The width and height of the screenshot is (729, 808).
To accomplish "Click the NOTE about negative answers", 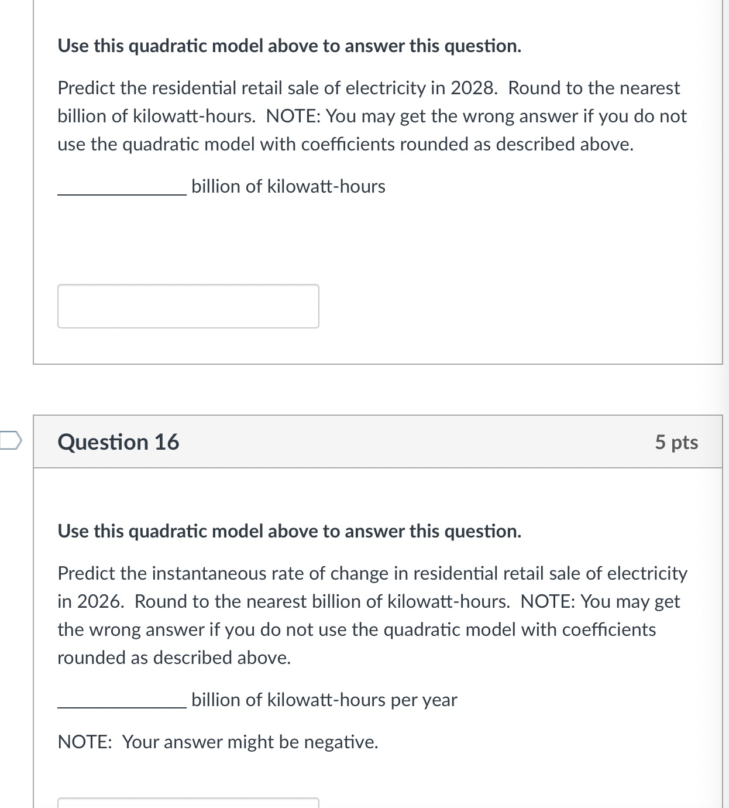I will [218, 741].
